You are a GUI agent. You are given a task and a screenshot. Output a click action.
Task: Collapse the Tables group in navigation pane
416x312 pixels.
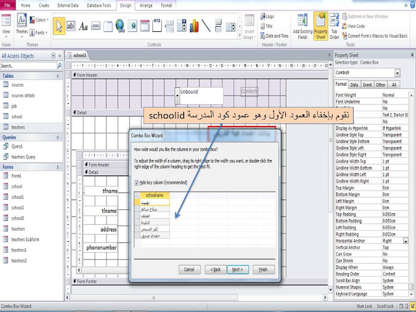tap(58, 76)
